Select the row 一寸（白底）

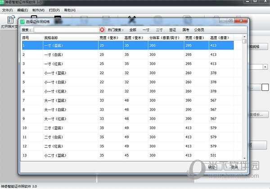coord(128,55)
